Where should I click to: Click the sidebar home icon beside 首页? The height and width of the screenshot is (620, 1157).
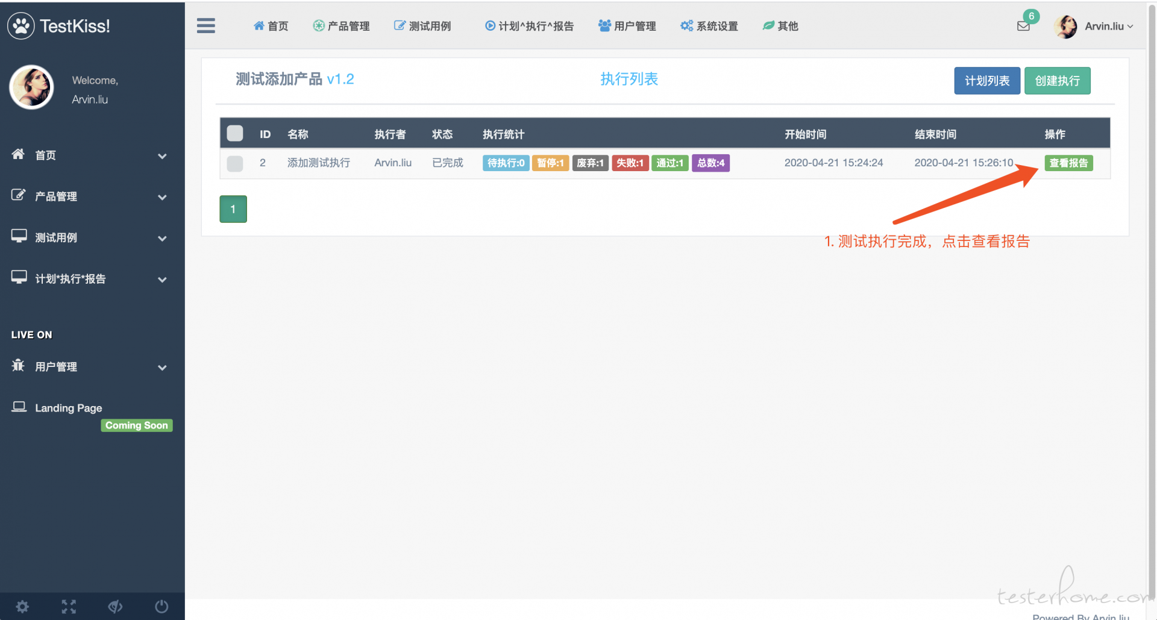click(18, 154)
